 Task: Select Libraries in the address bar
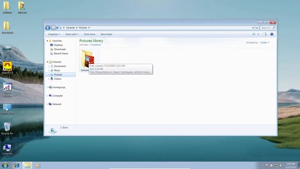click(x=70, y=28)
